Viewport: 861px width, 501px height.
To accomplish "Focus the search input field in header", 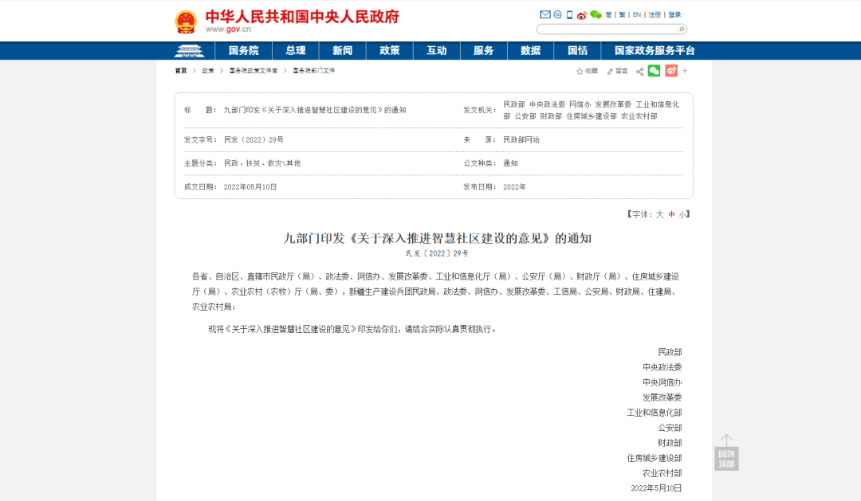I will click(607, 29).
